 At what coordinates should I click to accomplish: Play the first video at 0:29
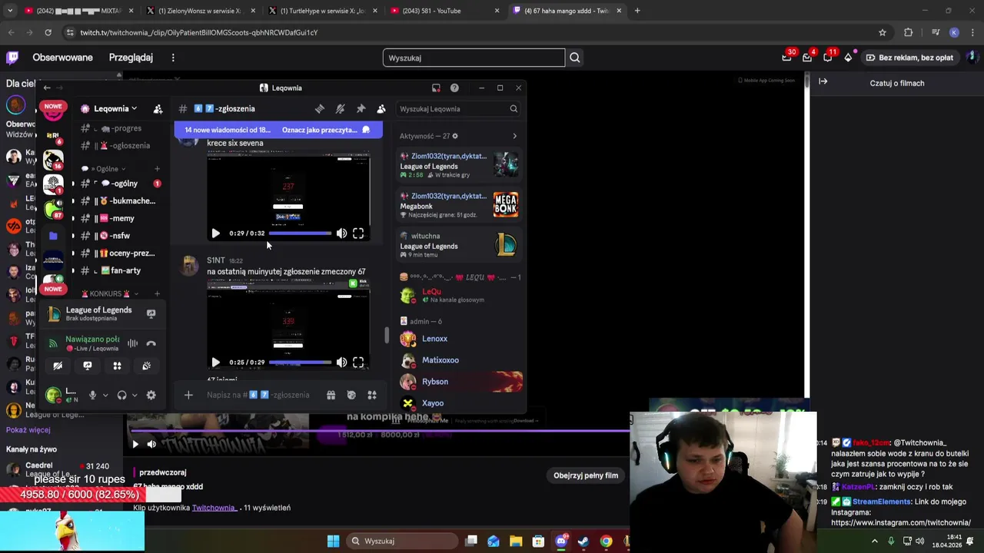[215, 233]
